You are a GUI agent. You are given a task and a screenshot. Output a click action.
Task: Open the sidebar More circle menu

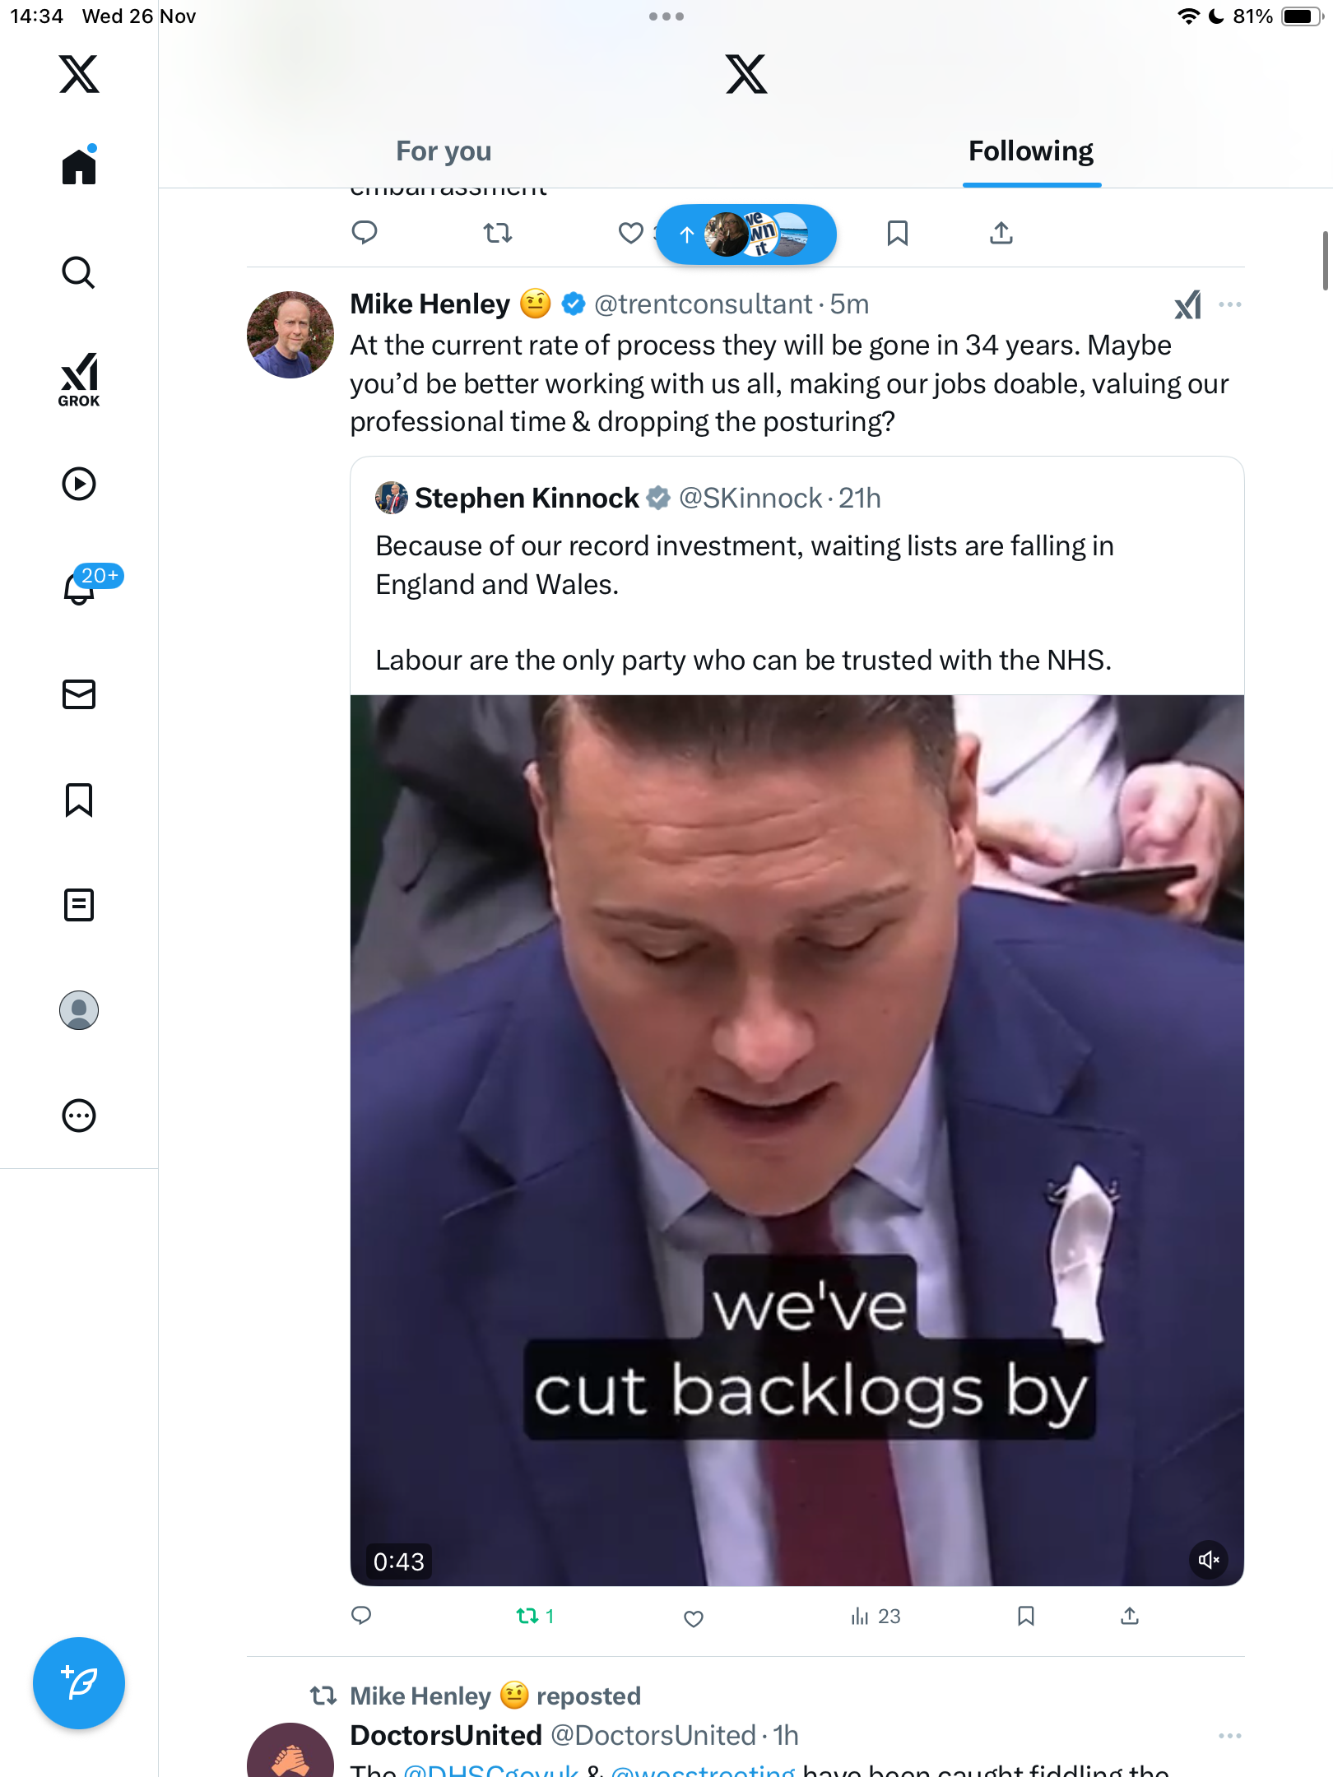[79, 1116]
